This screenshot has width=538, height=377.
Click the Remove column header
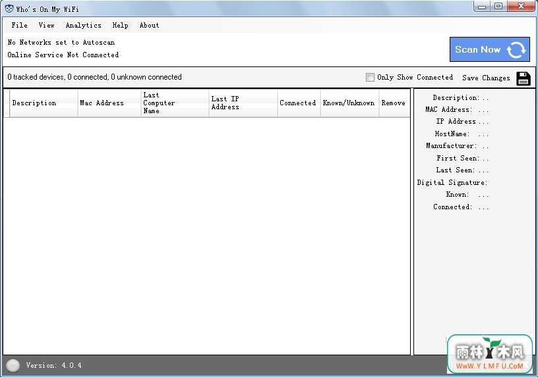click(x=394, y=103)
